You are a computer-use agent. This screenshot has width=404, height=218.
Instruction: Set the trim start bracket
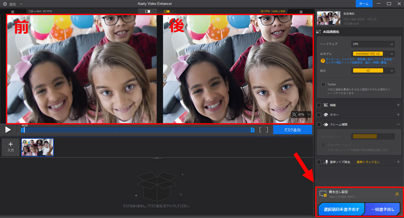pyautogui.click(x=260, y=130)
